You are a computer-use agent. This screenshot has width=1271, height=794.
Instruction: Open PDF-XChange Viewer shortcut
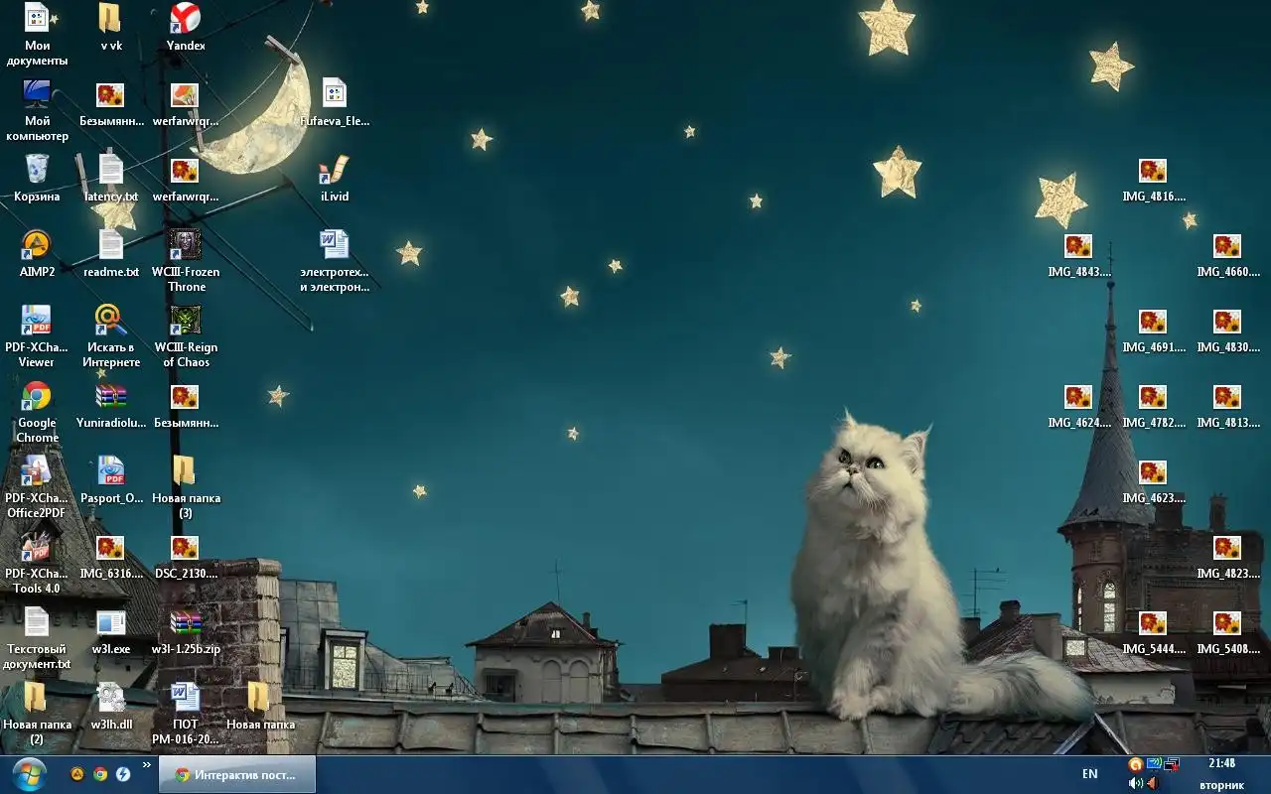[x=37, y=322]
